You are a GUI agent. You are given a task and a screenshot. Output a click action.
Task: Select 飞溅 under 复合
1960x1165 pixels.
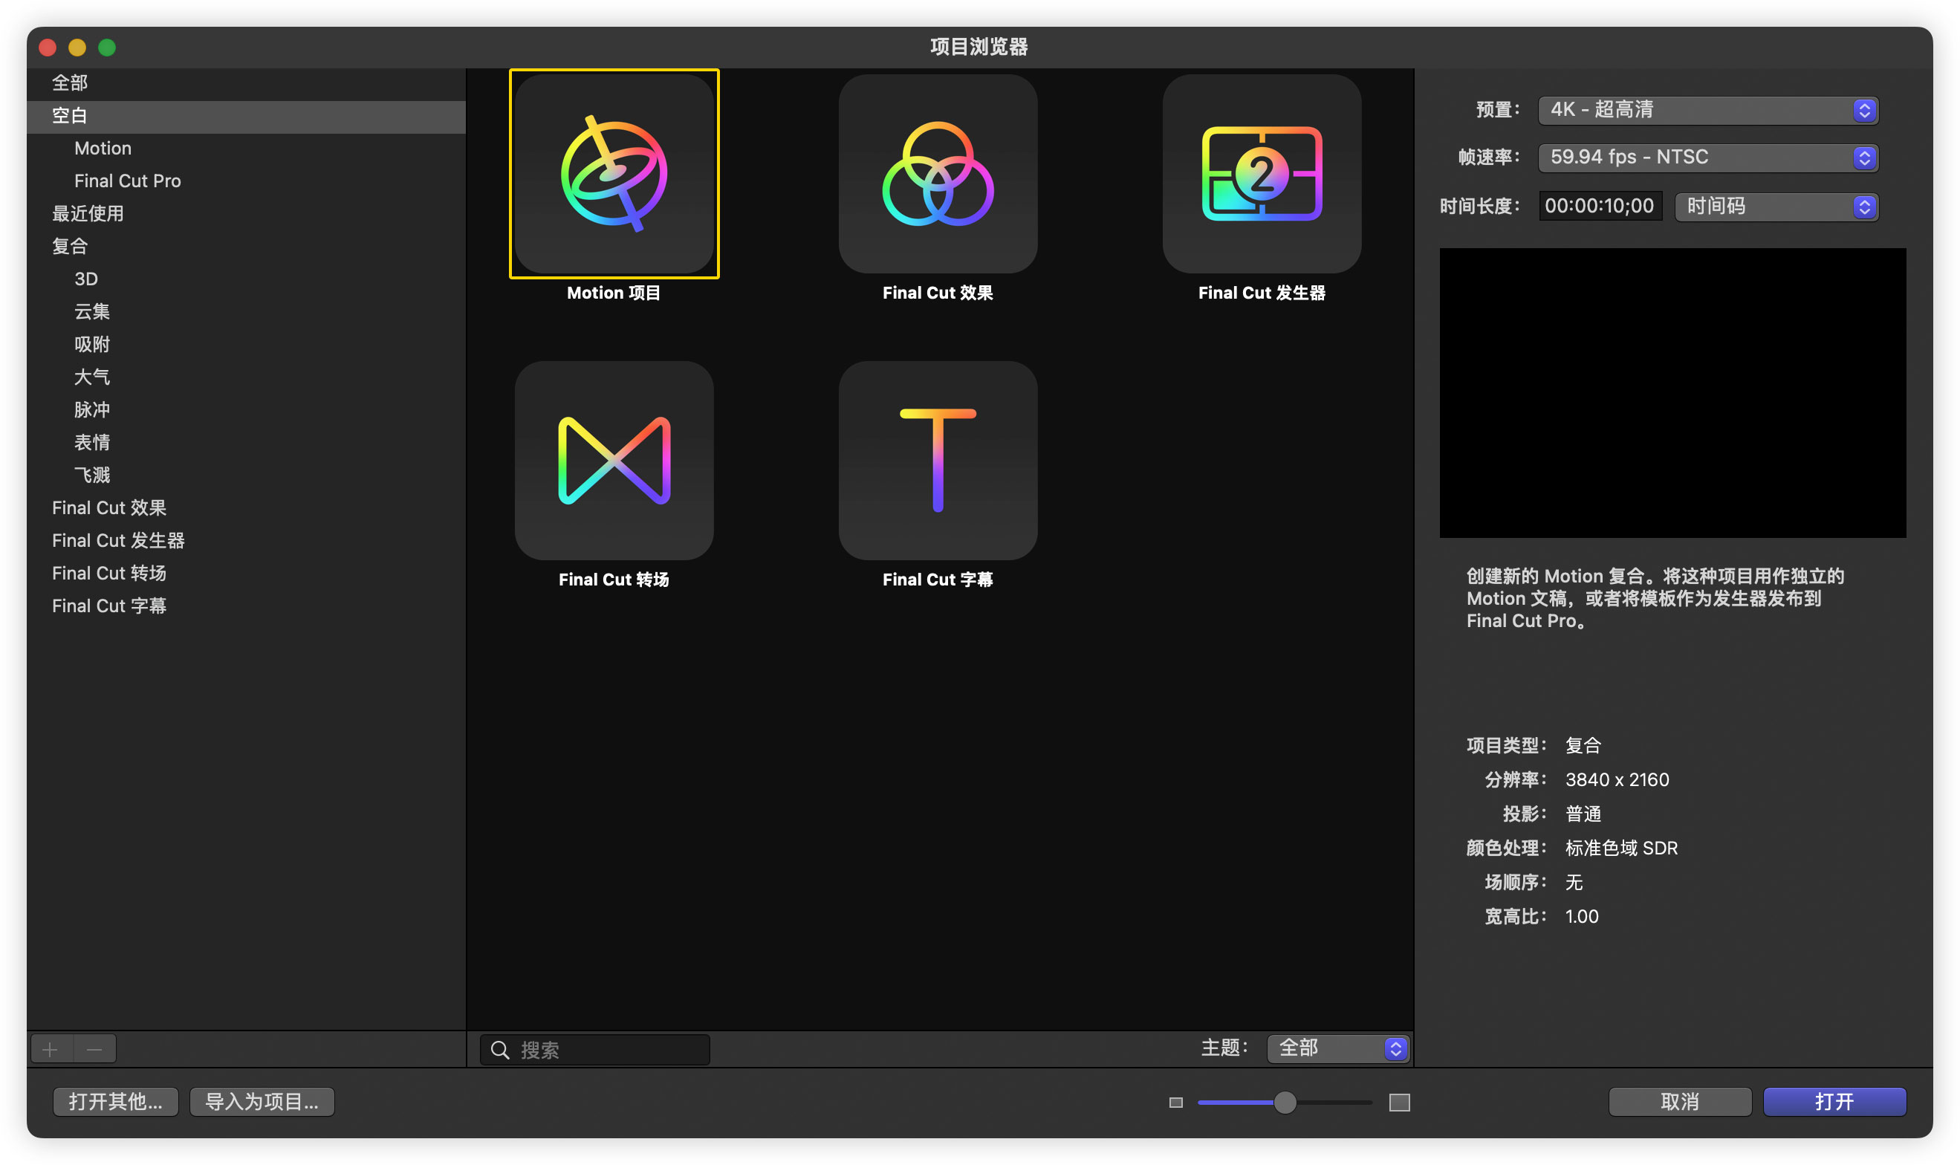point(246,475)
